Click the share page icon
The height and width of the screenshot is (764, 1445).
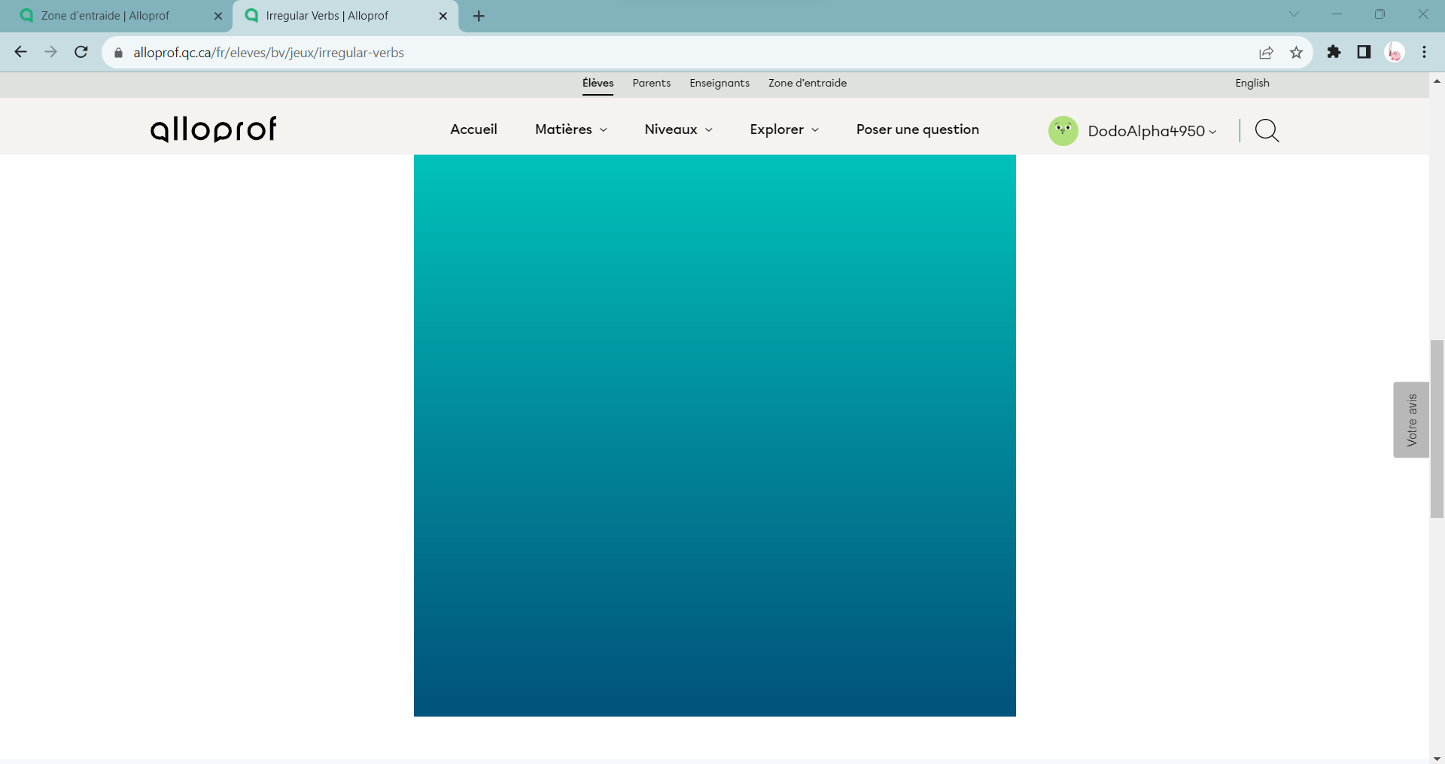pos(1266,53)
